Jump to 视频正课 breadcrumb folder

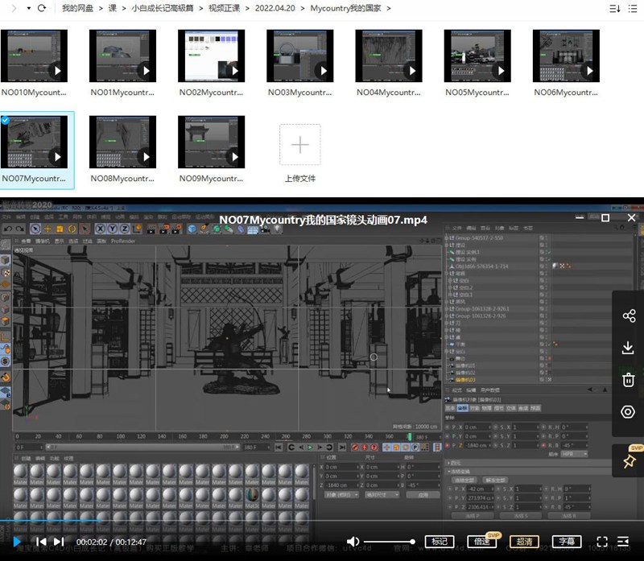point(225,8)
